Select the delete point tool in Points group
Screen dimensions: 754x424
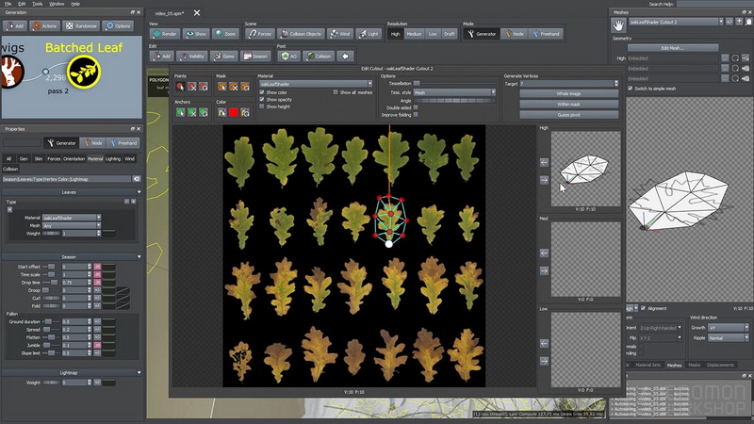pyautogui.click(x=192, y=87)
